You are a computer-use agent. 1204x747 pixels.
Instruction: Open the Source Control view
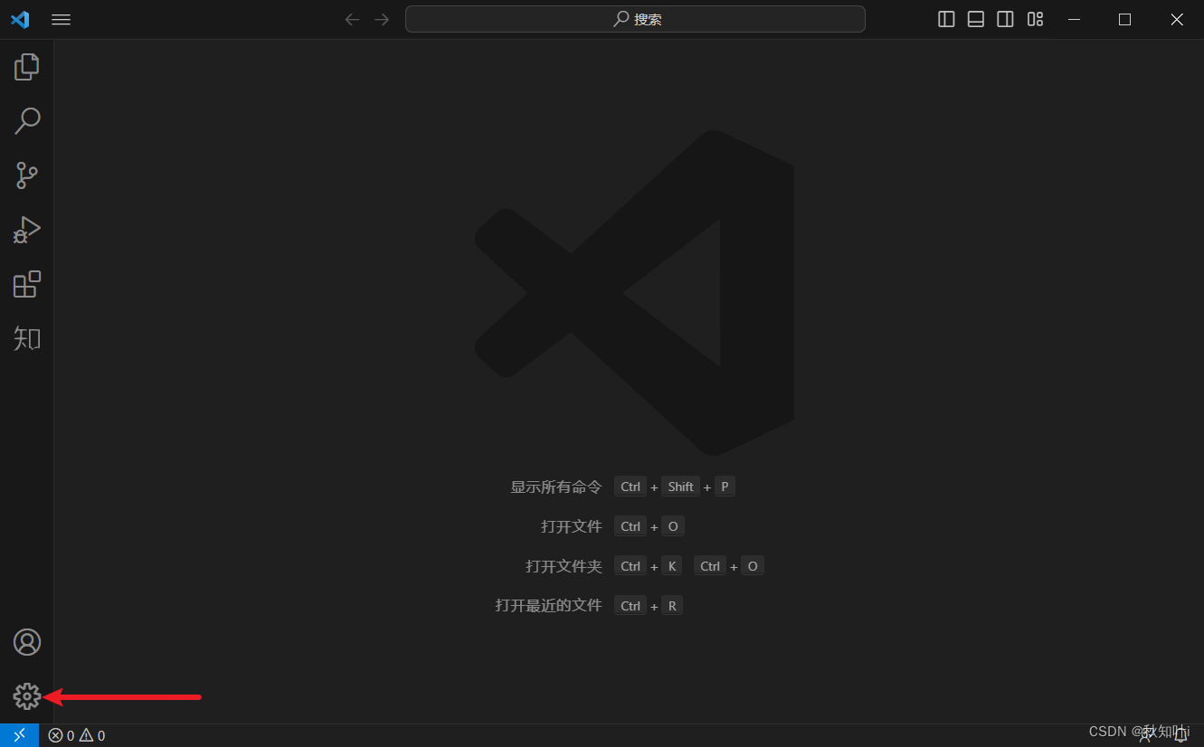click(27, 175)
